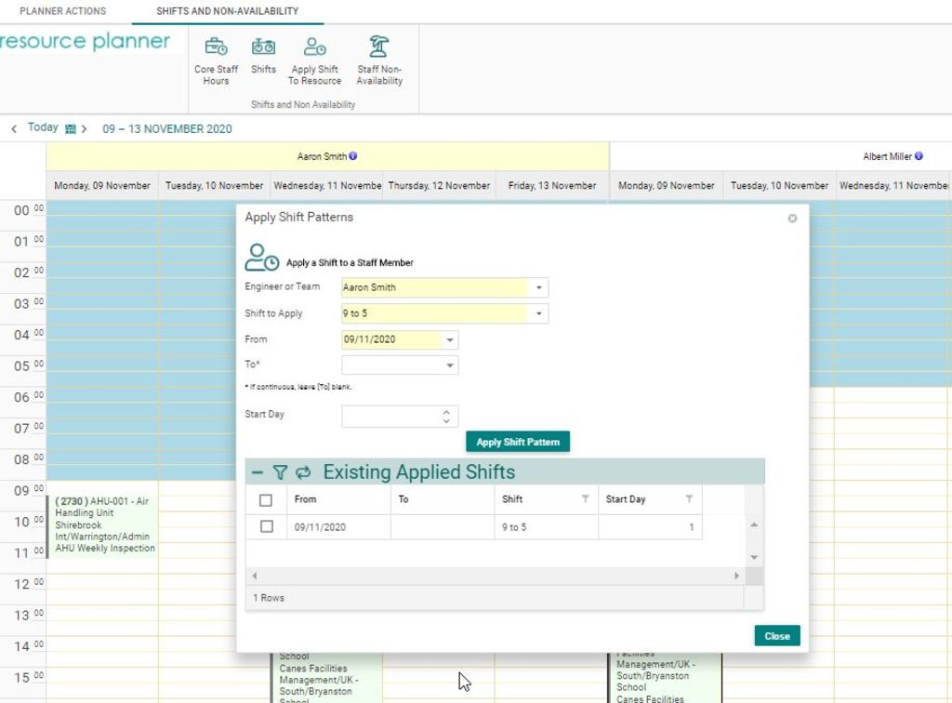Click Apply Shift To Resource icon

(x=314, y=62)
